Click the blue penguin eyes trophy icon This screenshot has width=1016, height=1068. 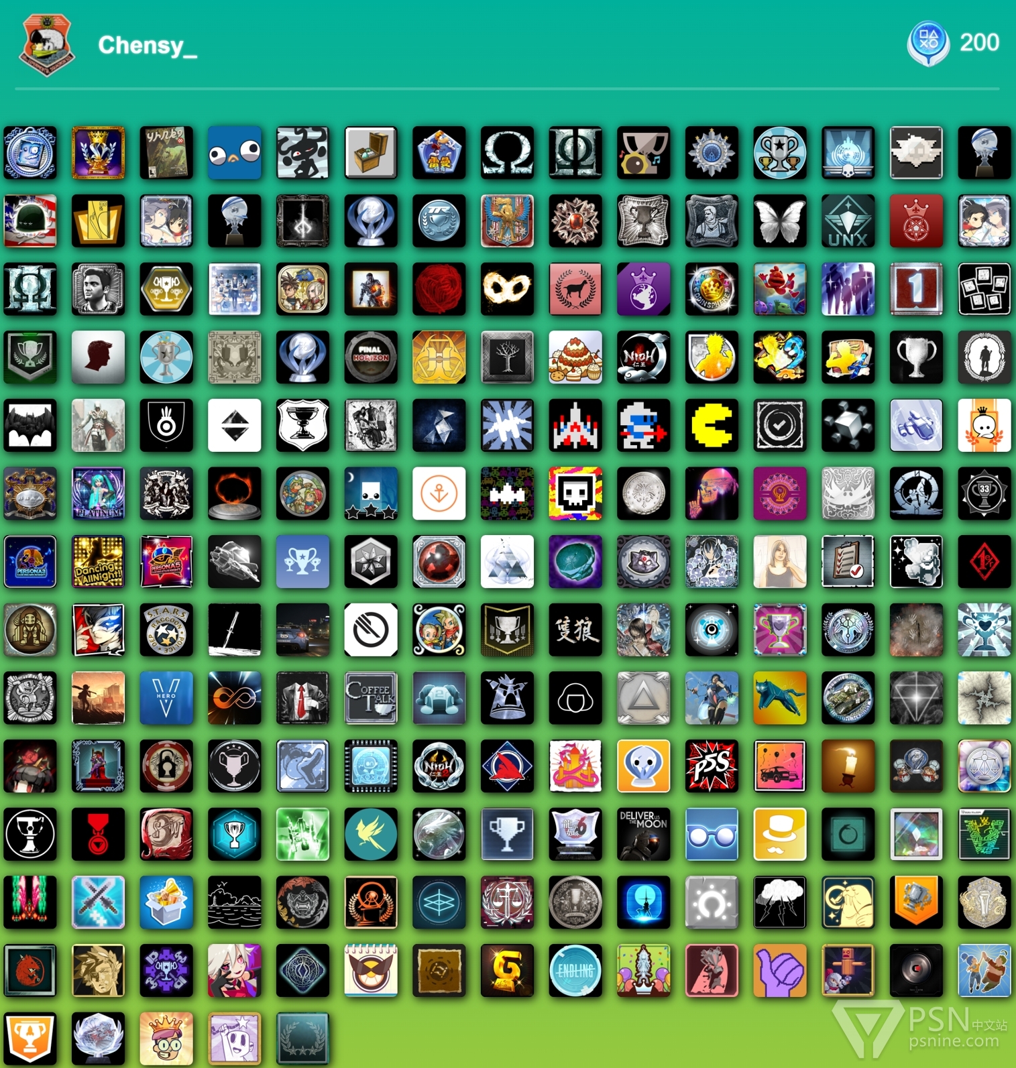235,153
